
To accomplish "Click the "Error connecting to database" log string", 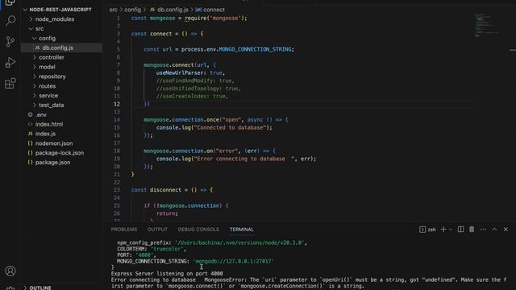I will 246,159.
